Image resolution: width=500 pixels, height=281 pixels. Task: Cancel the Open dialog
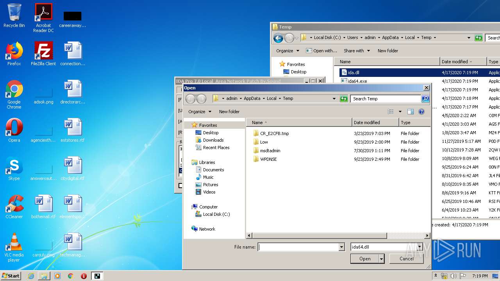click(406, 259)
